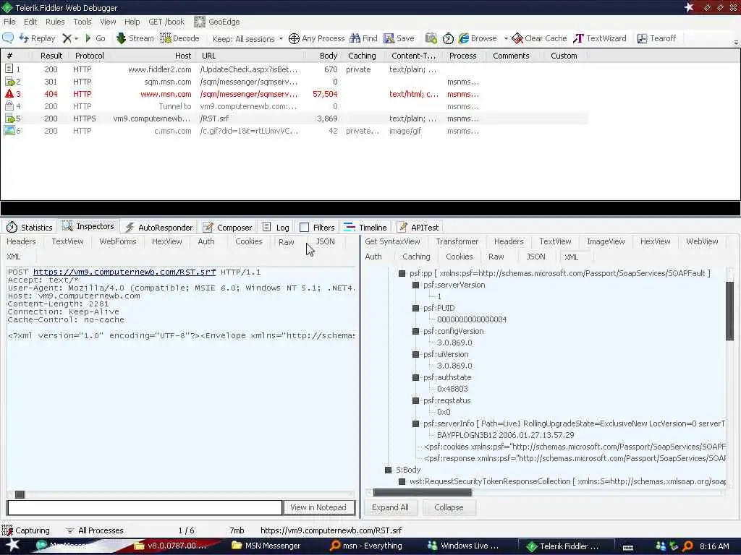Open TextWizard tool
741x555 pixels.
[x=599, y=39]
